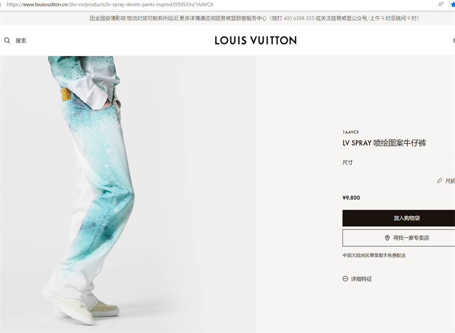
Task: Click the favorites star icon
Action: click(x=453, y=4)
